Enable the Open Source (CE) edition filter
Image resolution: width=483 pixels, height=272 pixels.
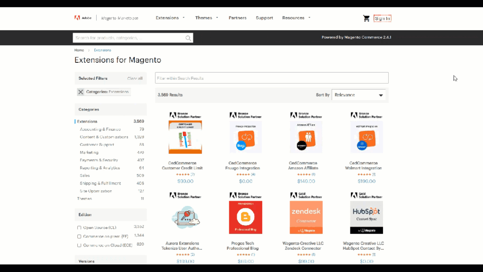pos(79,228)
